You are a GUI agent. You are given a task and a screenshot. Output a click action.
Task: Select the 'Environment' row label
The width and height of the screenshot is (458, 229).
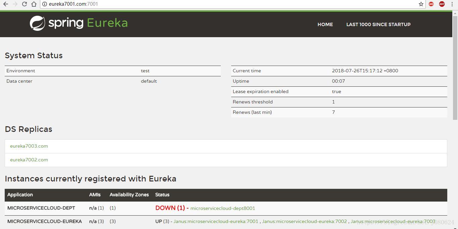click(20, 71)
